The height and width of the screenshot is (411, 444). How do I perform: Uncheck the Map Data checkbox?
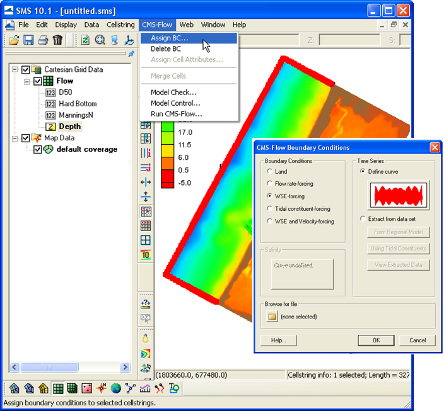pos(25,138)
